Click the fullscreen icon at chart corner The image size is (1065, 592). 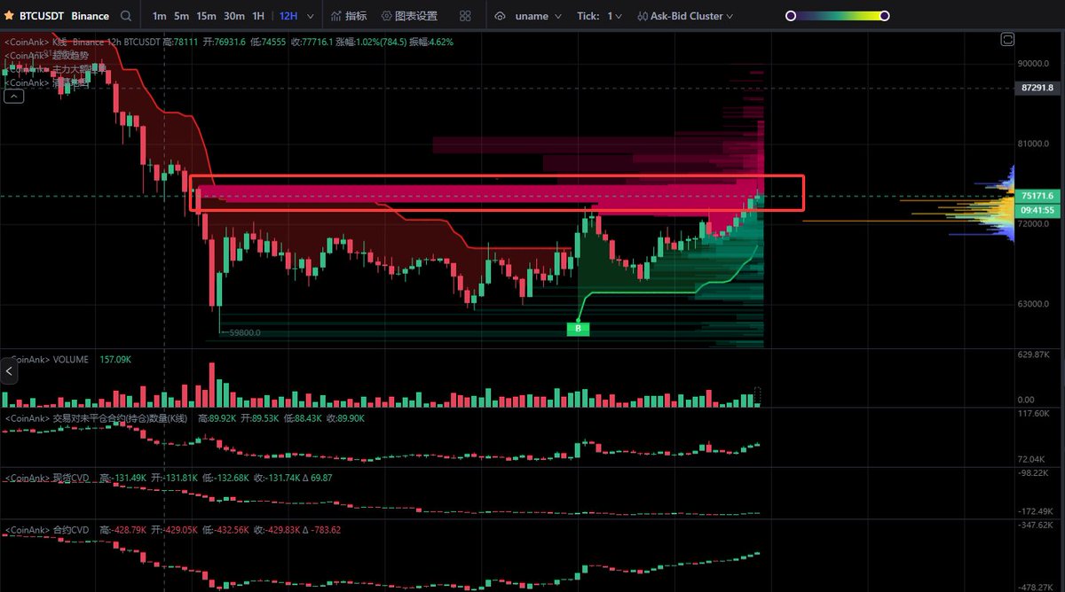[x=1007, y=39]
